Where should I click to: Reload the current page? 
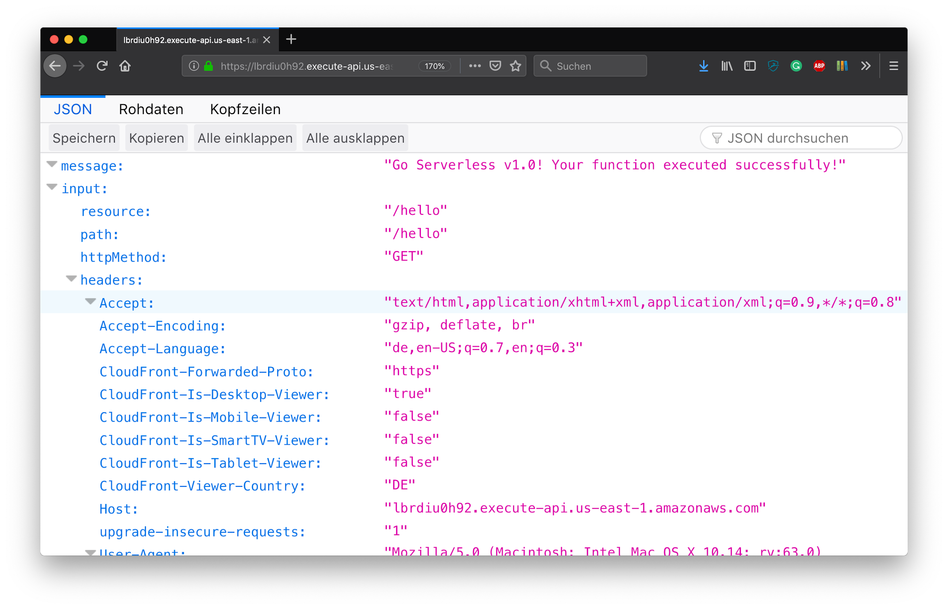[102, 66]
